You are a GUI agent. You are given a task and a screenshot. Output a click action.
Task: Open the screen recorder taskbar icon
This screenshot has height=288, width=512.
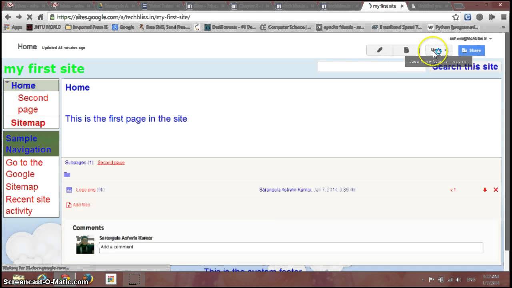coord(134,279)
